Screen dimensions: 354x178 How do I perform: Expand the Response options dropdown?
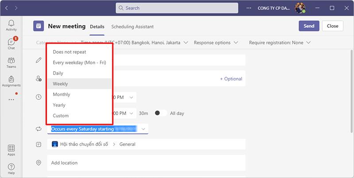click(x=217, y=43)
